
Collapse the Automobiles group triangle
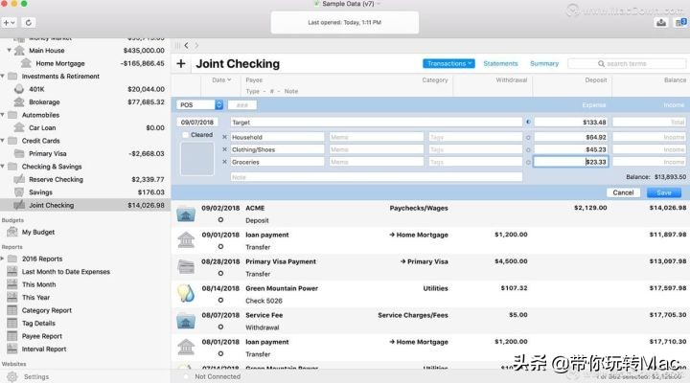click(3, 115)
